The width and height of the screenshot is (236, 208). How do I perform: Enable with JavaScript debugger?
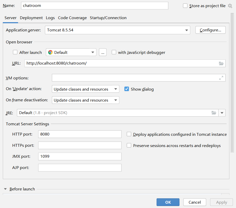(114, 52)
